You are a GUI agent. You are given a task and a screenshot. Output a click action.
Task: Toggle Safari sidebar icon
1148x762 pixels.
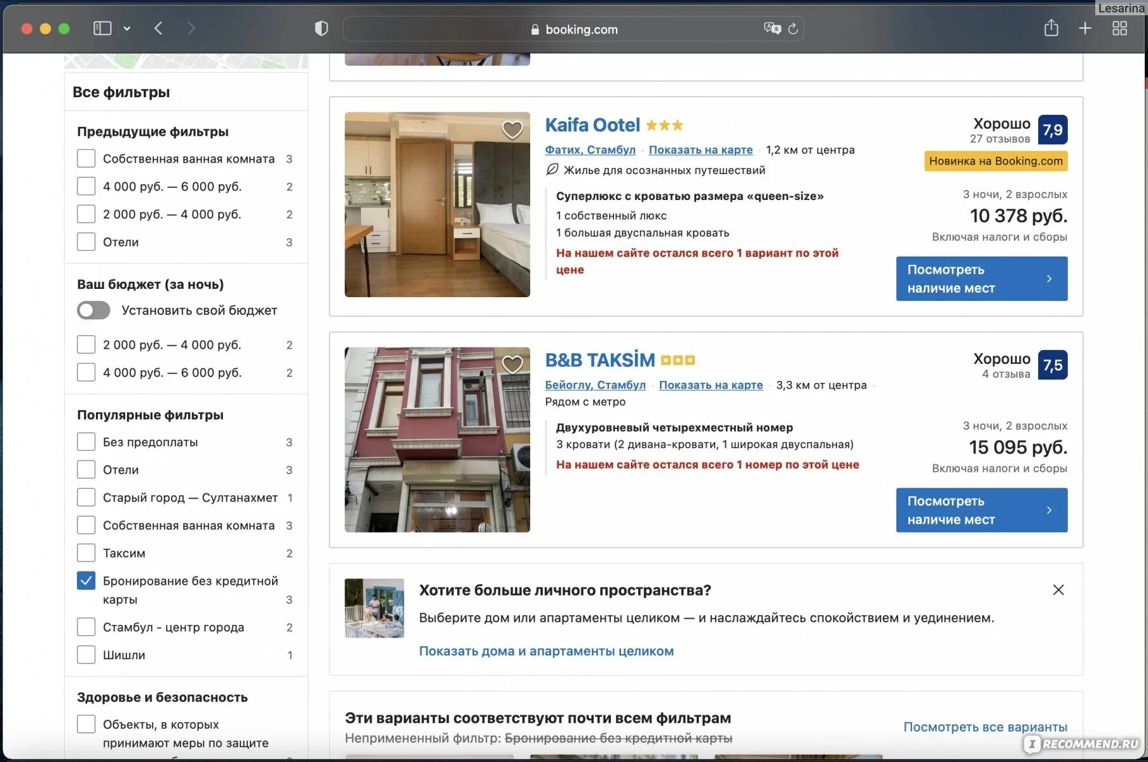(102, 29)
